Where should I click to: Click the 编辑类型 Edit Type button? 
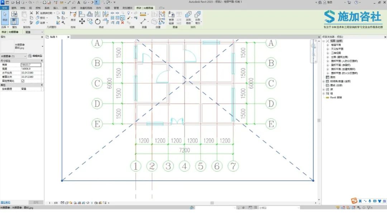pos(35,56)
